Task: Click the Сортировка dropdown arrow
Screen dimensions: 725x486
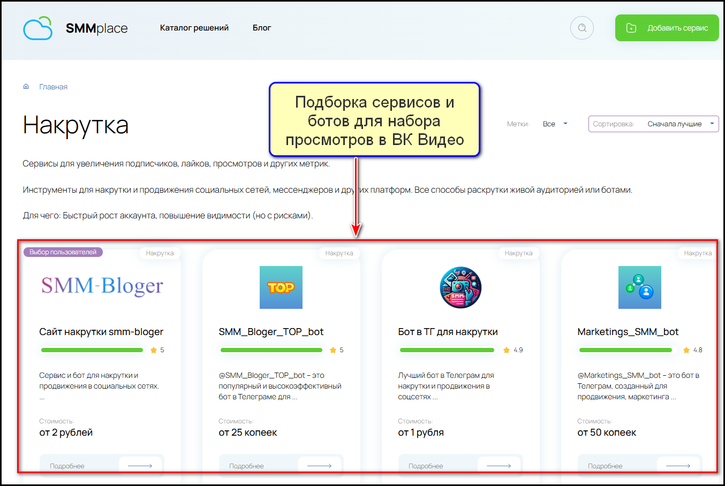Action: [712, 124]
